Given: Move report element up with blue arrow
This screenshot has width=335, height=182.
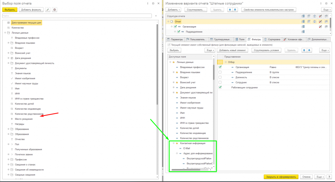Looking at the screenshot, I should click(230, 9).
